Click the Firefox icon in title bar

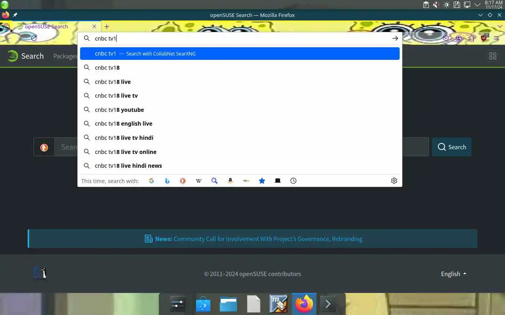[6, 15]
